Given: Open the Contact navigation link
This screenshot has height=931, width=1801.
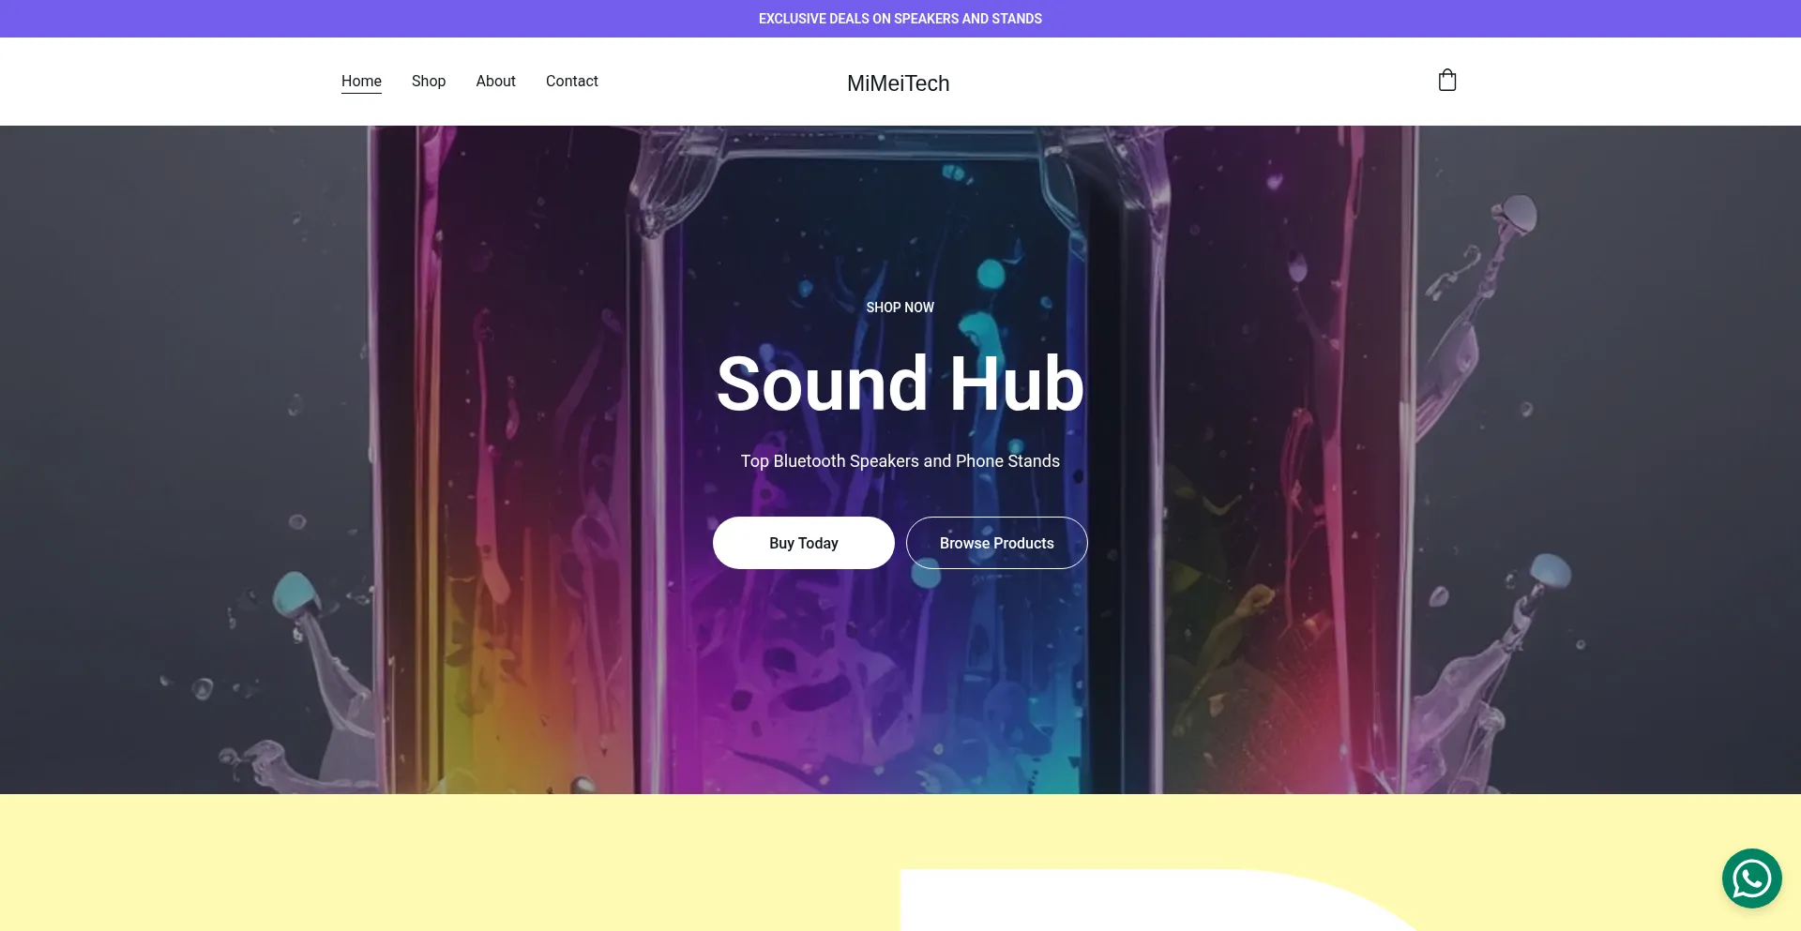Looking at the screenshot, I should coord(572,82).
